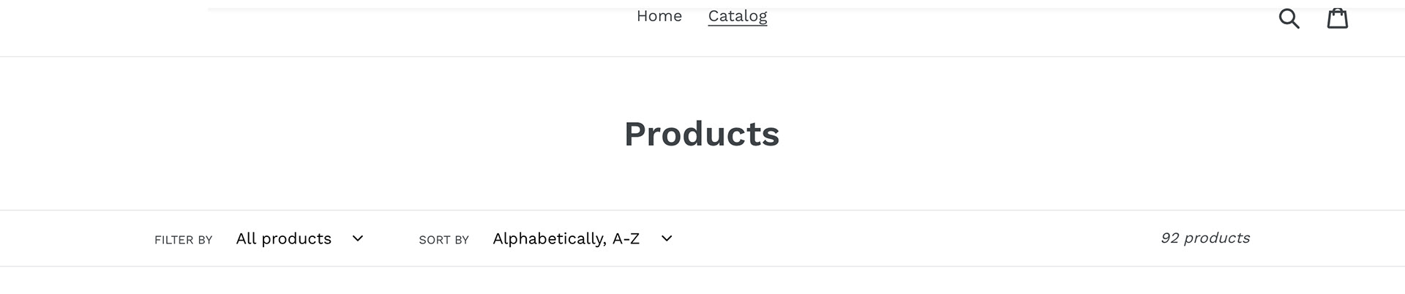Change sort order from Alphabetically, A-Z

582,239
